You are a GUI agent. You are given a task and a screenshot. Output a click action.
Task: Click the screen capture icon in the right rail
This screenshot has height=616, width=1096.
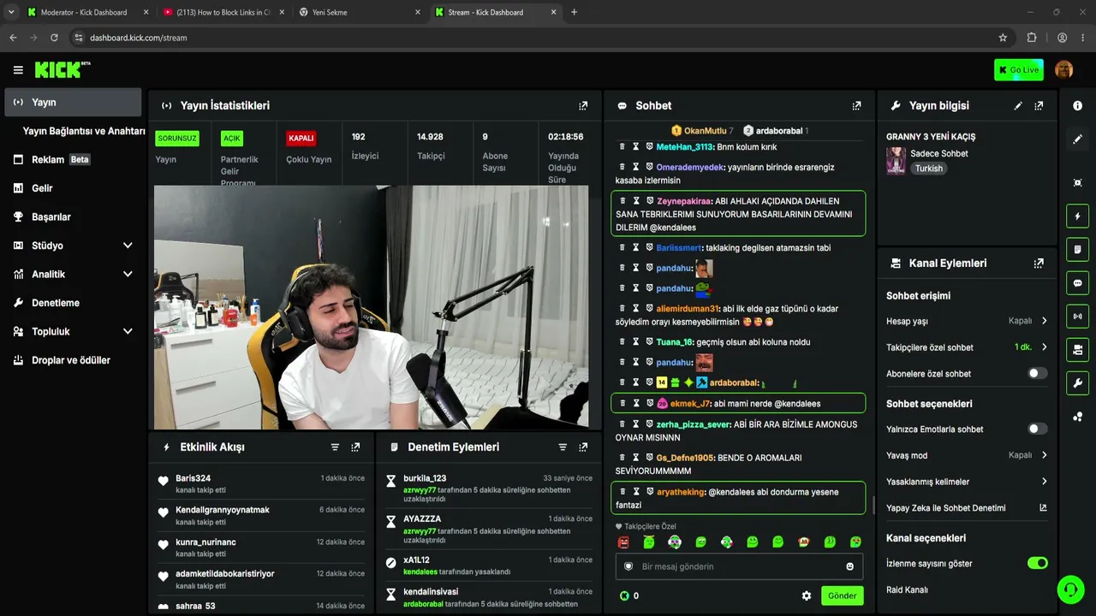pos(1077,182)
